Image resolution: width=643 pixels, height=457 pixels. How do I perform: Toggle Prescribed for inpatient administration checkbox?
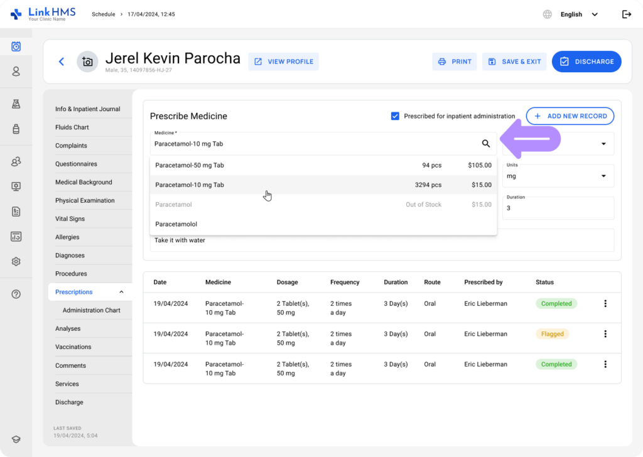click(395, 116)
